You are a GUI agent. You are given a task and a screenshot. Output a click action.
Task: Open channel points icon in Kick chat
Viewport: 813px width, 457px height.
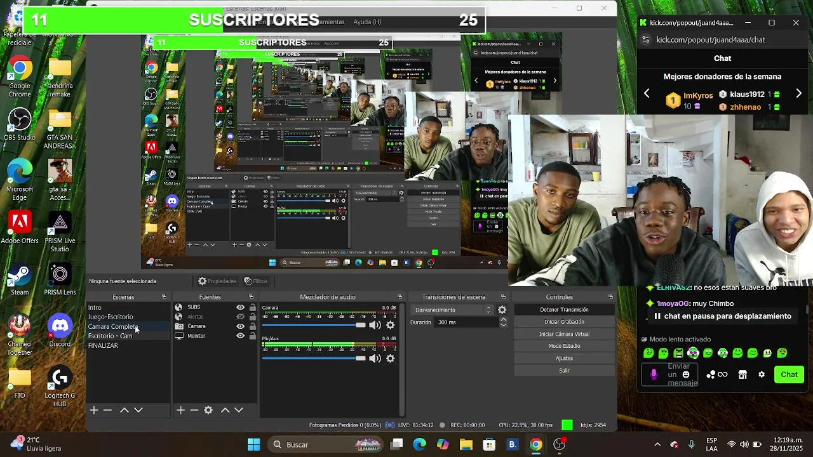[x=718, y=374]
